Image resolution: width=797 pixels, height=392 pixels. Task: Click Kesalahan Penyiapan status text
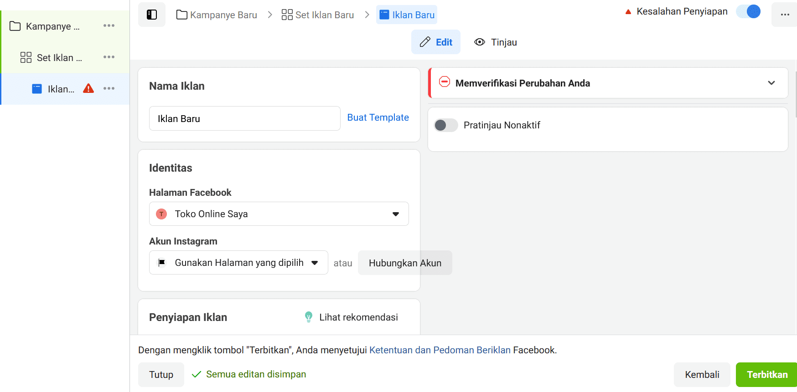[682, 11]
